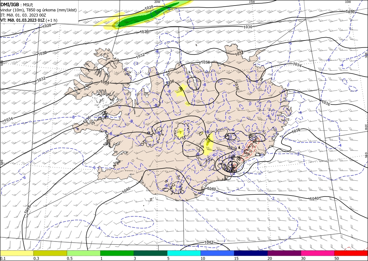Click the '15W' longitude label

pos(252,2)
